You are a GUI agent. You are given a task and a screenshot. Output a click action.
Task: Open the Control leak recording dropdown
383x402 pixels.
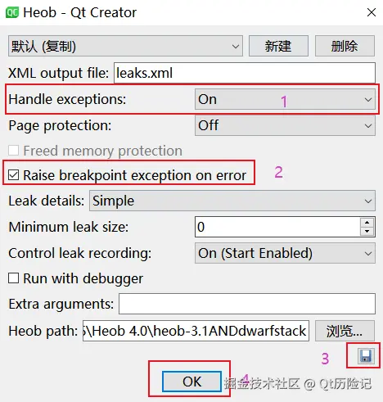(x=285, y=253)
